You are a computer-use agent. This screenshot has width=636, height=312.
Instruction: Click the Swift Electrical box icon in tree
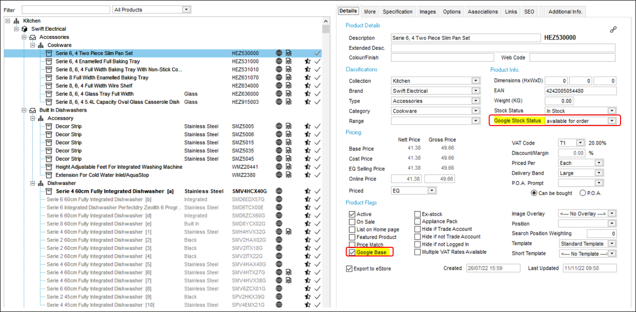(25, 29)
